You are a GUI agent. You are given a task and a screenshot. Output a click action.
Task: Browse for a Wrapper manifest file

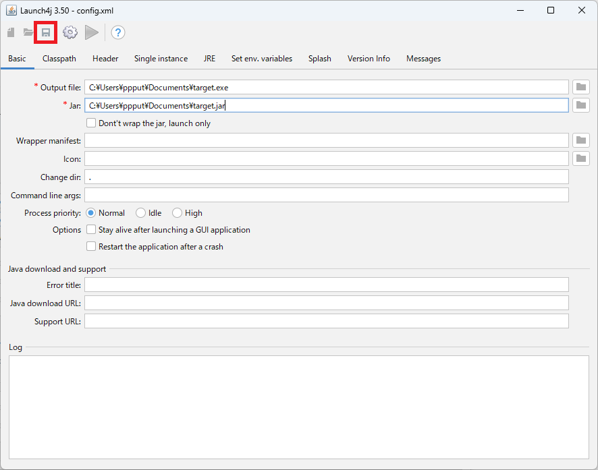(x=580, y=140)
